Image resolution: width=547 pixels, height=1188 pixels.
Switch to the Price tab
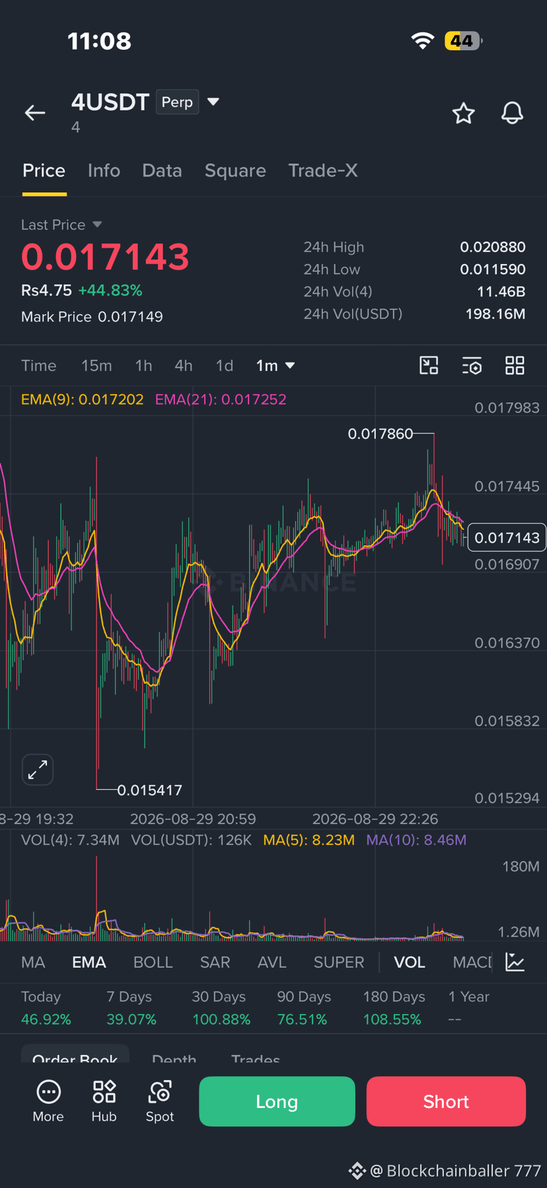pos(44,171)
